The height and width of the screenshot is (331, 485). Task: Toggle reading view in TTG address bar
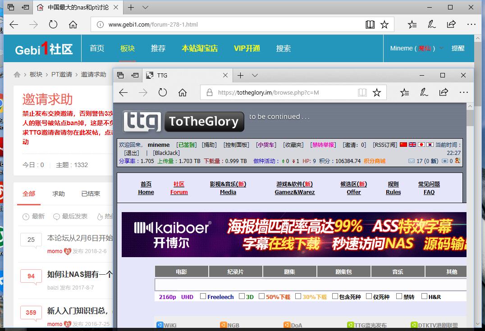[x=362, y=92]
